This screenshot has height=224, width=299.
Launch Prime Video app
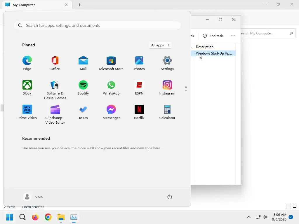click(x=27, y=112)
